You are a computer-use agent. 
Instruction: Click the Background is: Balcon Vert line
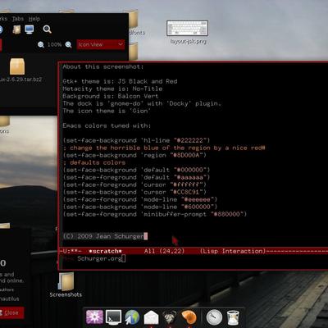111,96
